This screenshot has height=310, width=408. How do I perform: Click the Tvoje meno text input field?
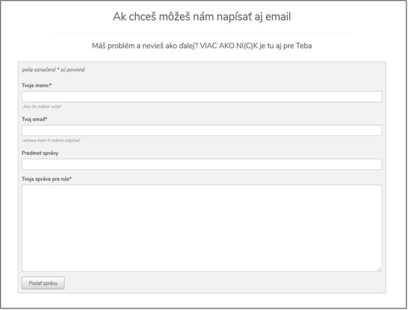pyautogui.click(x=202, y=96)
